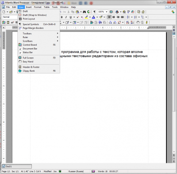177x174 pixels.
Task: Click the yellow highlight color icon
Action: coord(87,17)
